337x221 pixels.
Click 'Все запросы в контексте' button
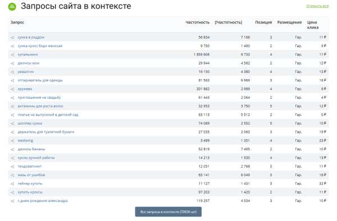(168, 212)
